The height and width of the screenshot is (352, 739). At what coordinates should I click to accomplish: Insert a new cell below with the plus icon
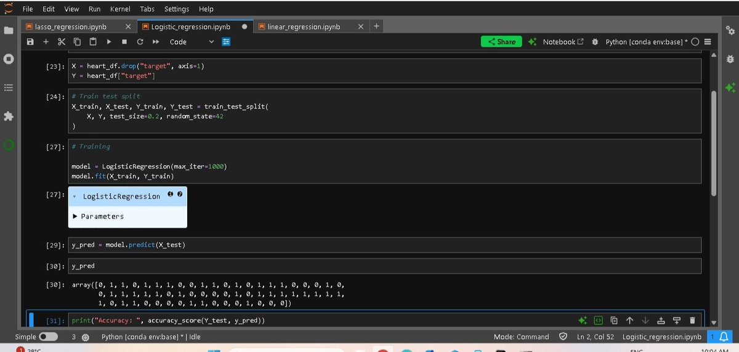tap(46, 42)
